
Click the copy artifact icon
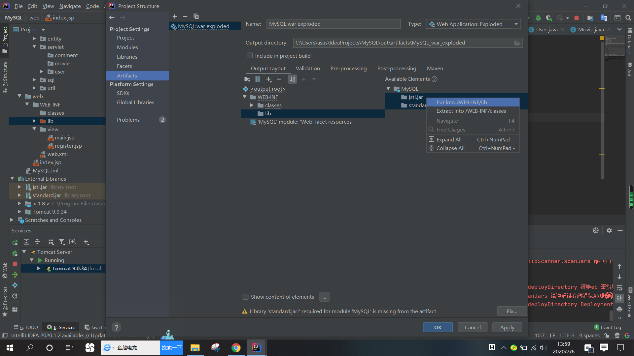click(x=196, y=16)
